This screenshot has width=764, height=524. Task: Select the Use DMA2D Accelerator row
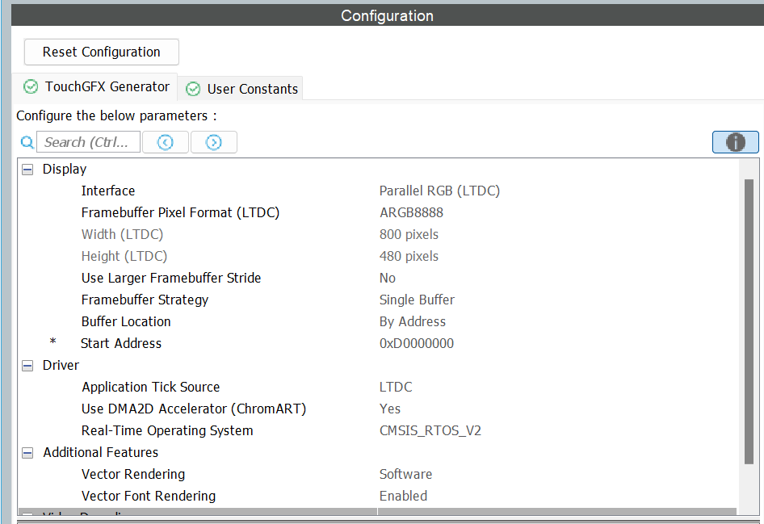coord(194,409)
